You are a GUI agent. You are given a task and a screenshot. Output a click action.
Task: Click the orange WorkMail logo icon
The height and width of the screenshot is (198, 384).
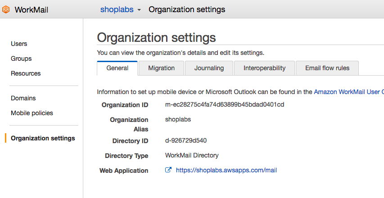click(6, 9)
